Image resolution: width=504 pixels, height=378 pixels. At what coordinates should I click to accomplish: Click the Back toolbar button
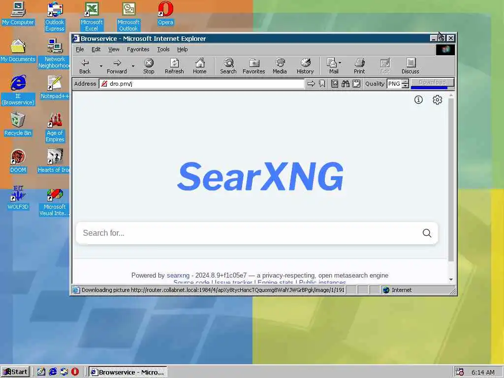point(85,66)
